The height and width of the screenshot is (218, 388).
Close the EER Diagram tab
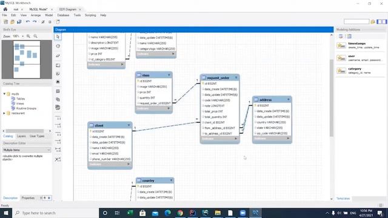coord(80,10)
